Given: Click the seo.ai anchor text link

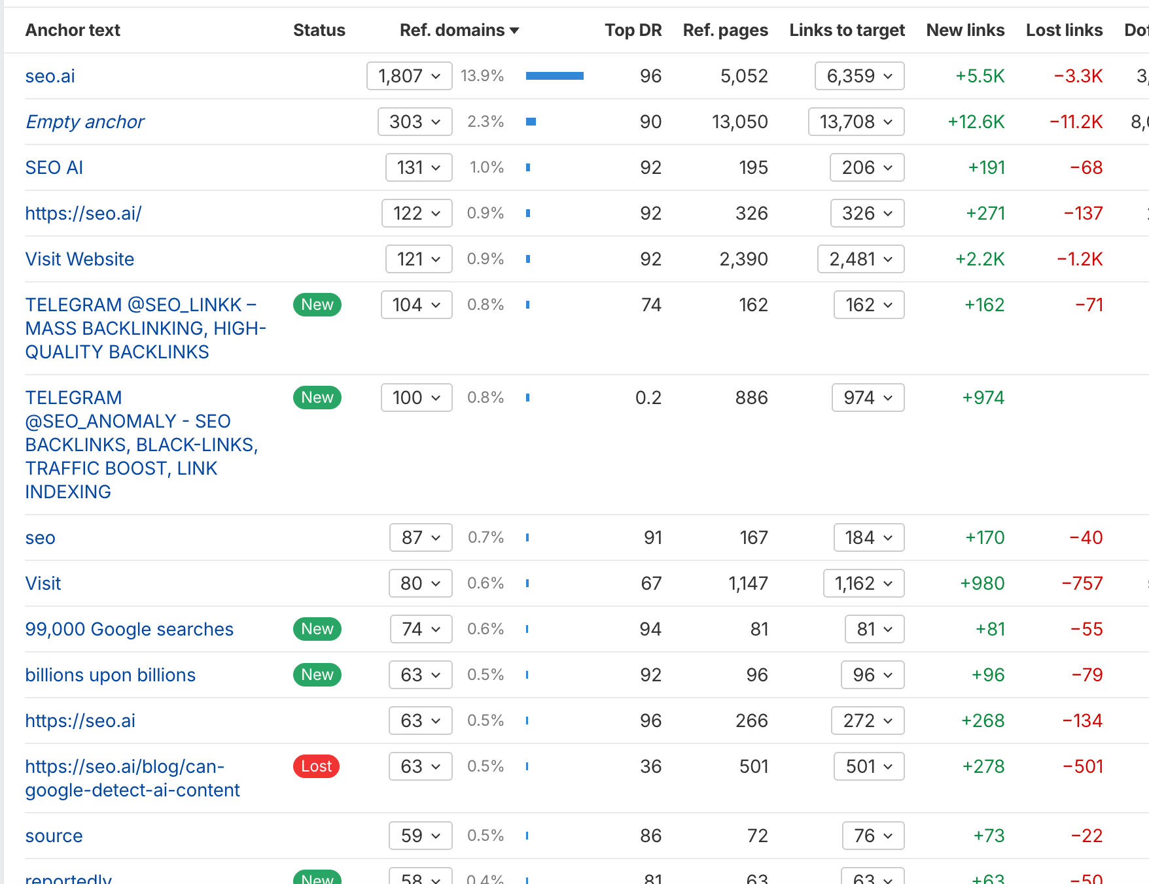Looking at the screenshot, I should pos(50,76).
